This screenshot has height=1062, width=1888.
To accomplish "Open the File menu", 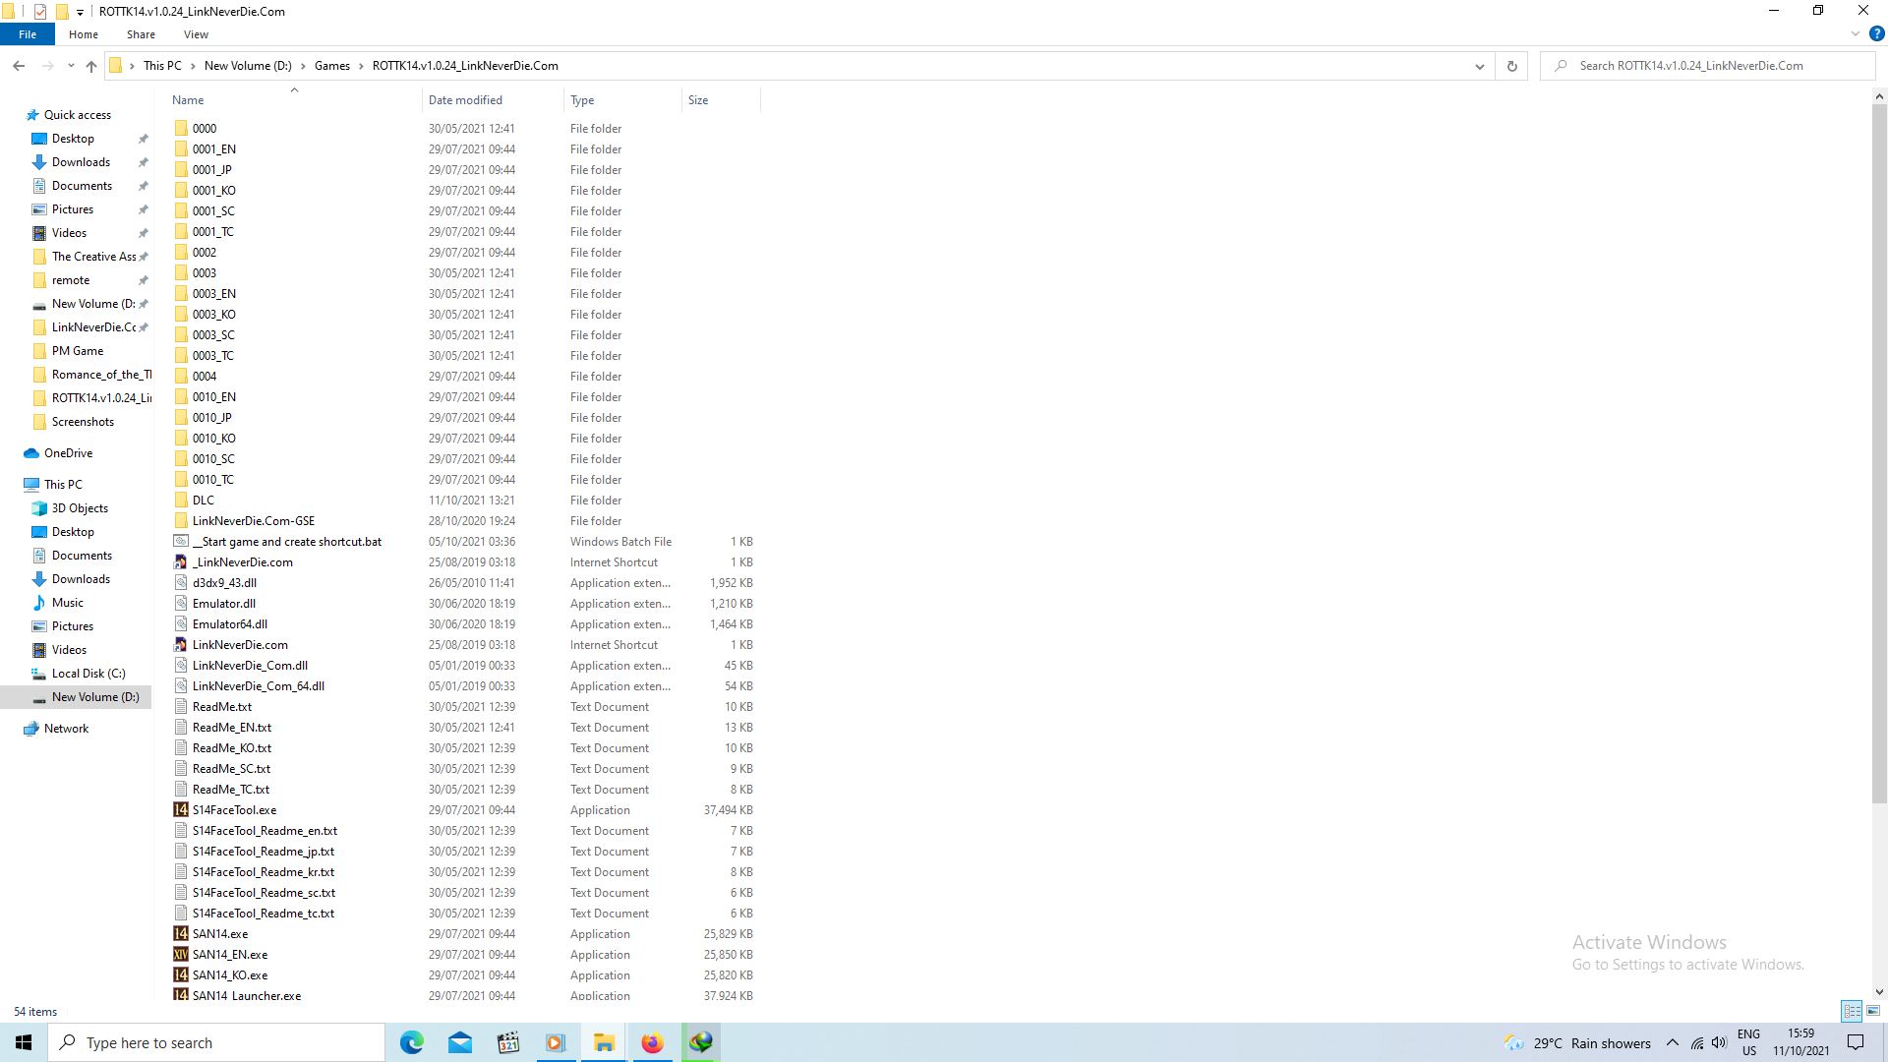I will (28, 34).
